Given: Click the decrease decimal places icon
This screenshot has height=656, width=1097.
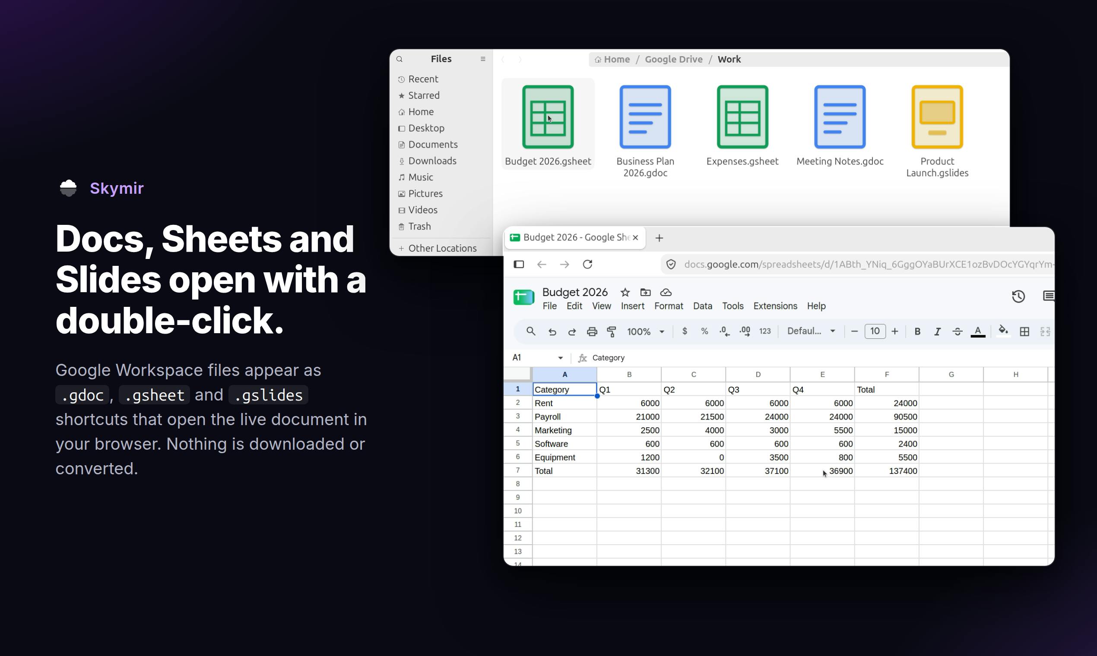Looking at the screenshot, I should (x=725, y=331).
